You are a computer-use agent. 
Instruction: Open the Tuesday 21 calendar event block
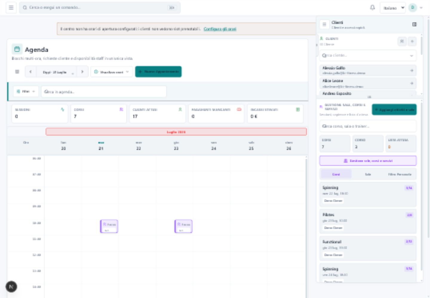[x=109, y=226]
